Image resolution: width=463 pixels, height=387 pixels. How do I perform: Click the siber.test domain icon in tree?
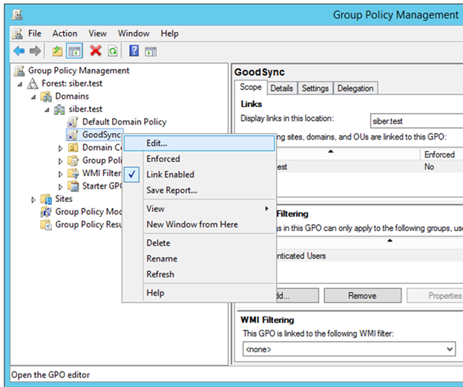pyautogui.click(x=59, y=109)
